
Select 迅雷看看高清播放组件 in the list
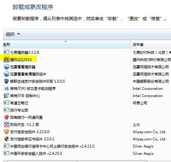pos(28,74)
